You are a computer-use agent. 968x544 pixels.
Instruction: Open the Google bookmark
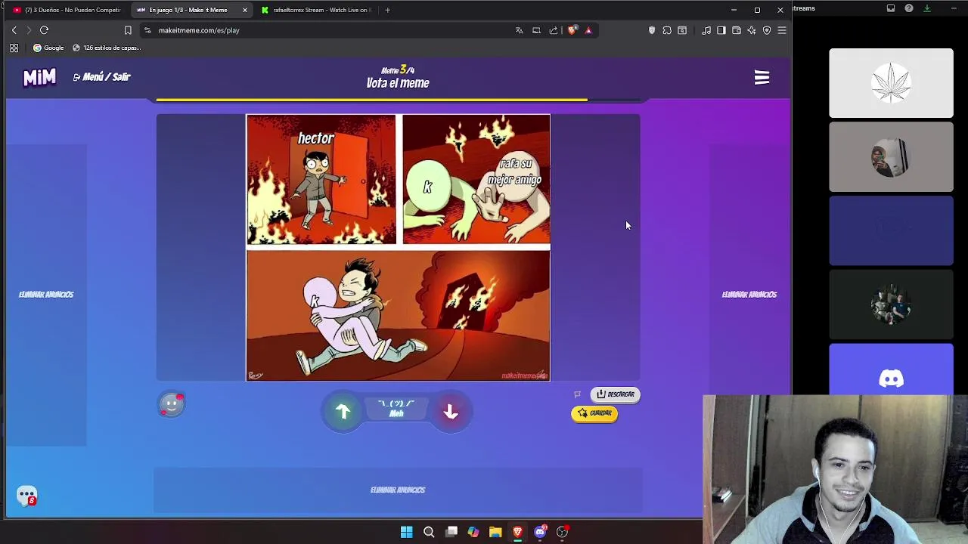[48, 48]
